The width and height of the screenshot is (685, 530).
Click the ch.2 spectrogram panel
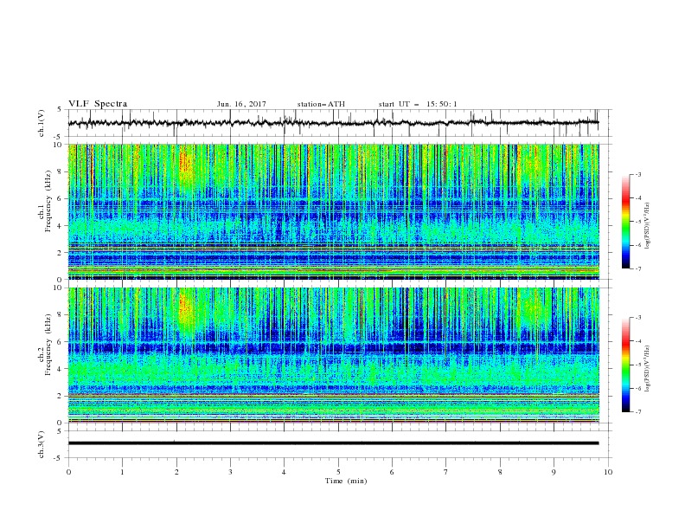pyautogui.click(x=334, y=355)
